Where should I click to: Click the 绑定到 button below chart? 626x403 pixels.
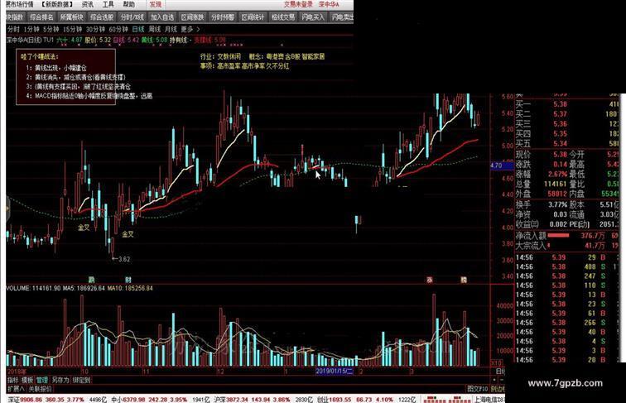pyautogui.click(x=81, y=381)
